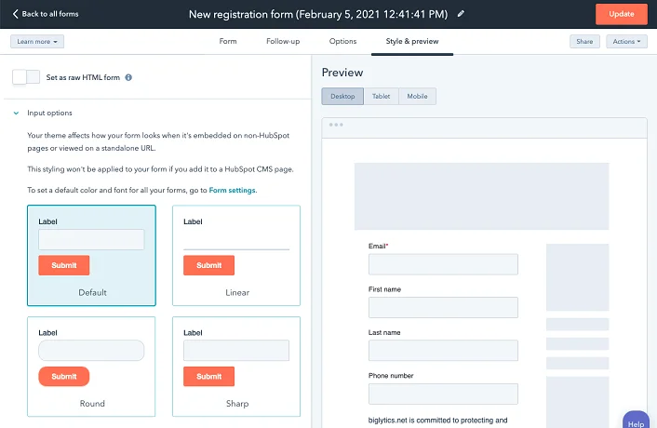Toggle Set as raw HTML form switch
The height and width of the screenshot is (428, 657).
(26, 77)
